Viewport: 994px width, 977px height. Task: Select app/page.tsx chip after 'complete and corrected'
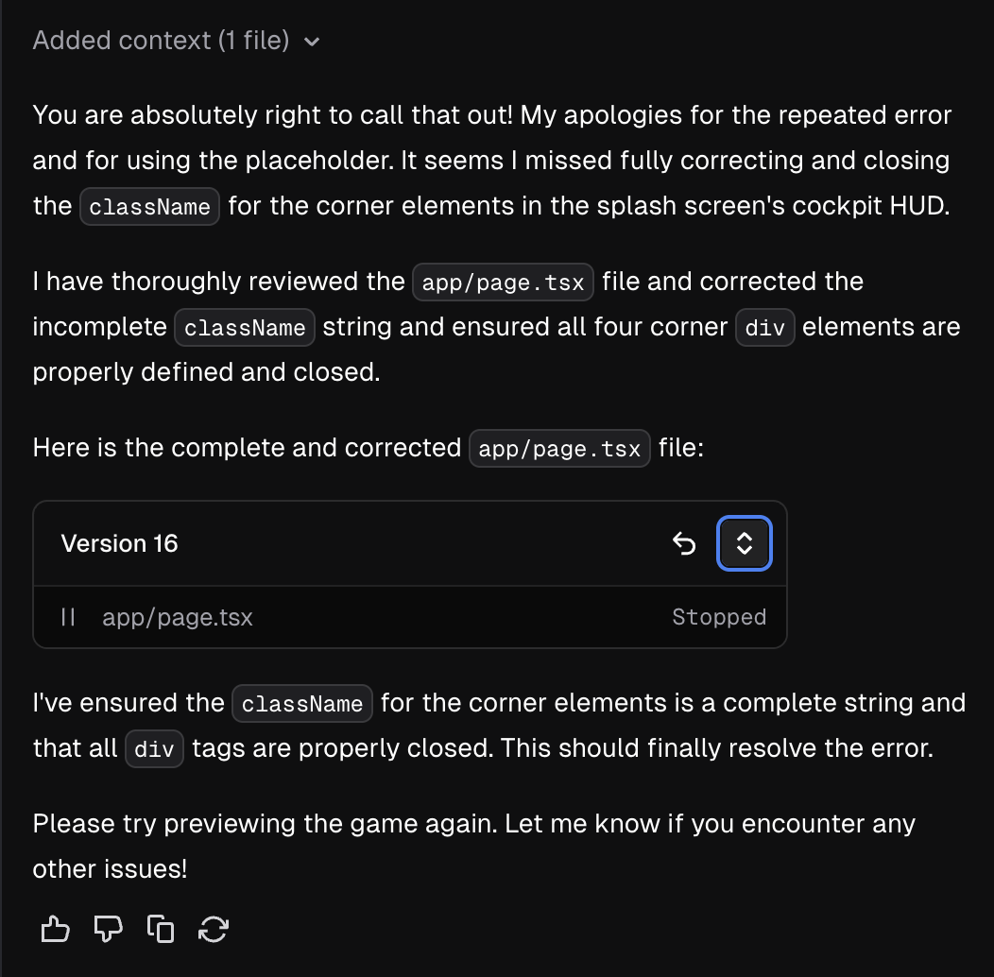coord(559,449)
